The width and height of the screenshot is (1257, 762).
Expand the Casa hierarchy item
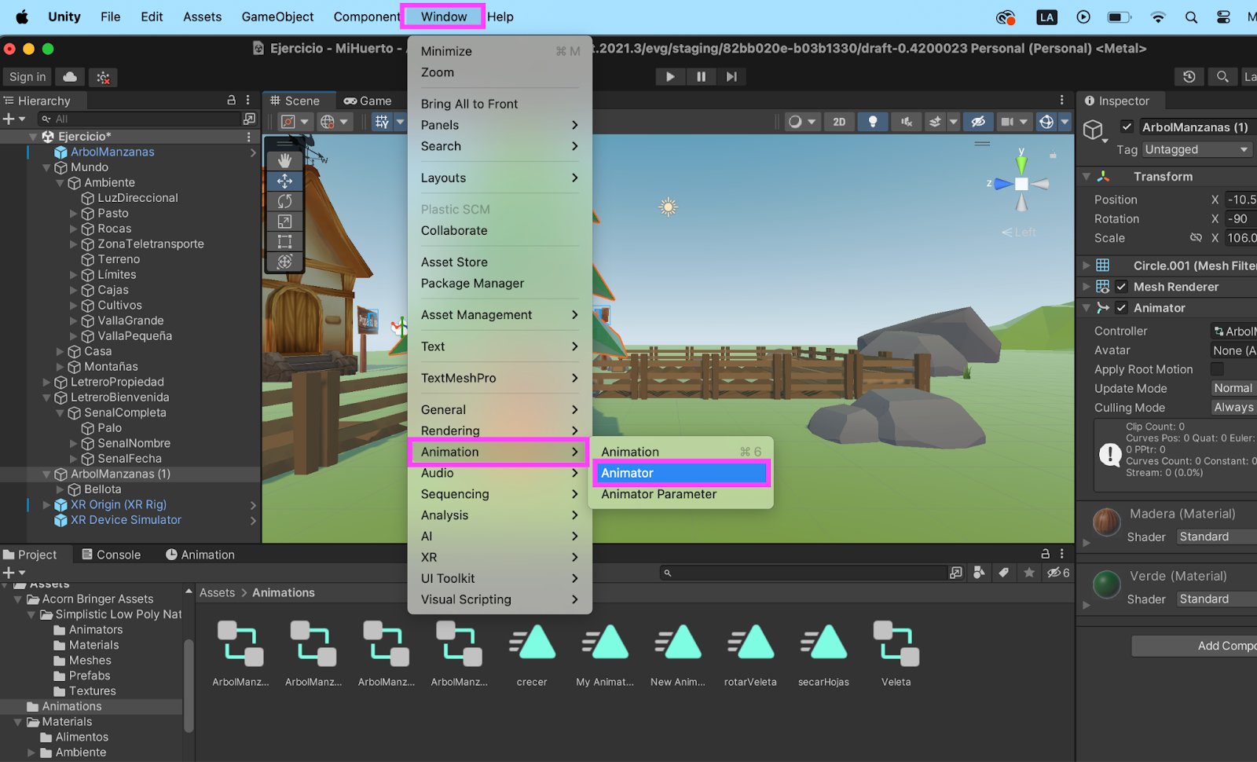click(60, 351)
